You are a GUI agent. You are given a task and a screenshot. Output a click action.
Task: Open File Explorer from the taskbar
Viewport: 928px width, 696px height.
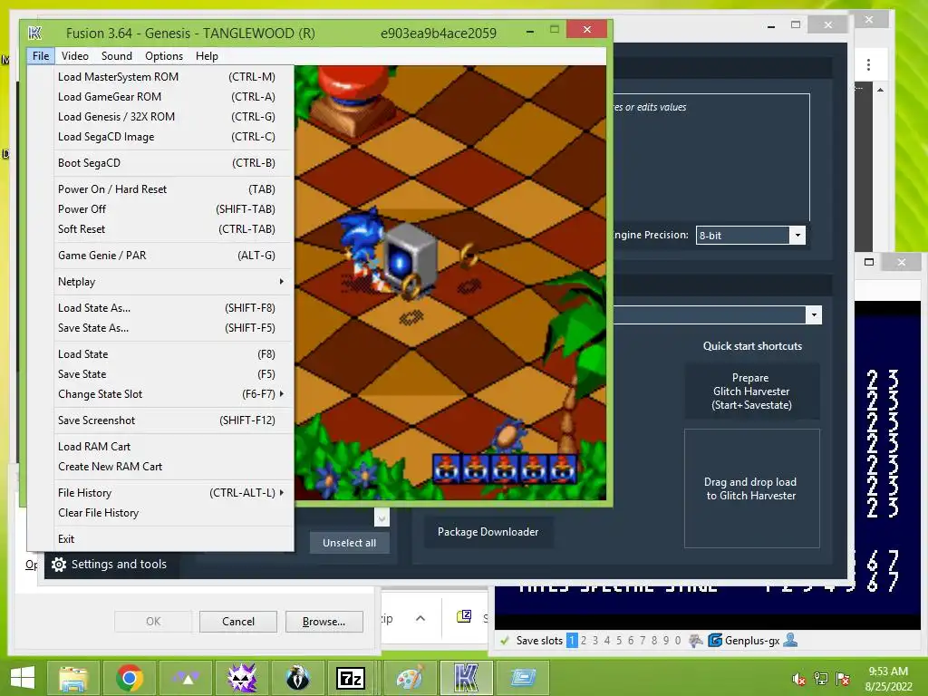[73, 678]
